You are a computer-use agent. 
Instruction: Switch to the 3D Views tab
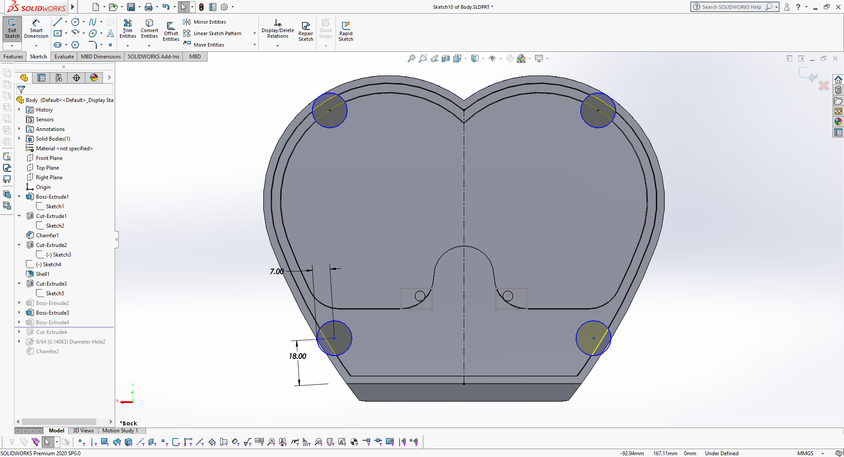click(83, 431)
